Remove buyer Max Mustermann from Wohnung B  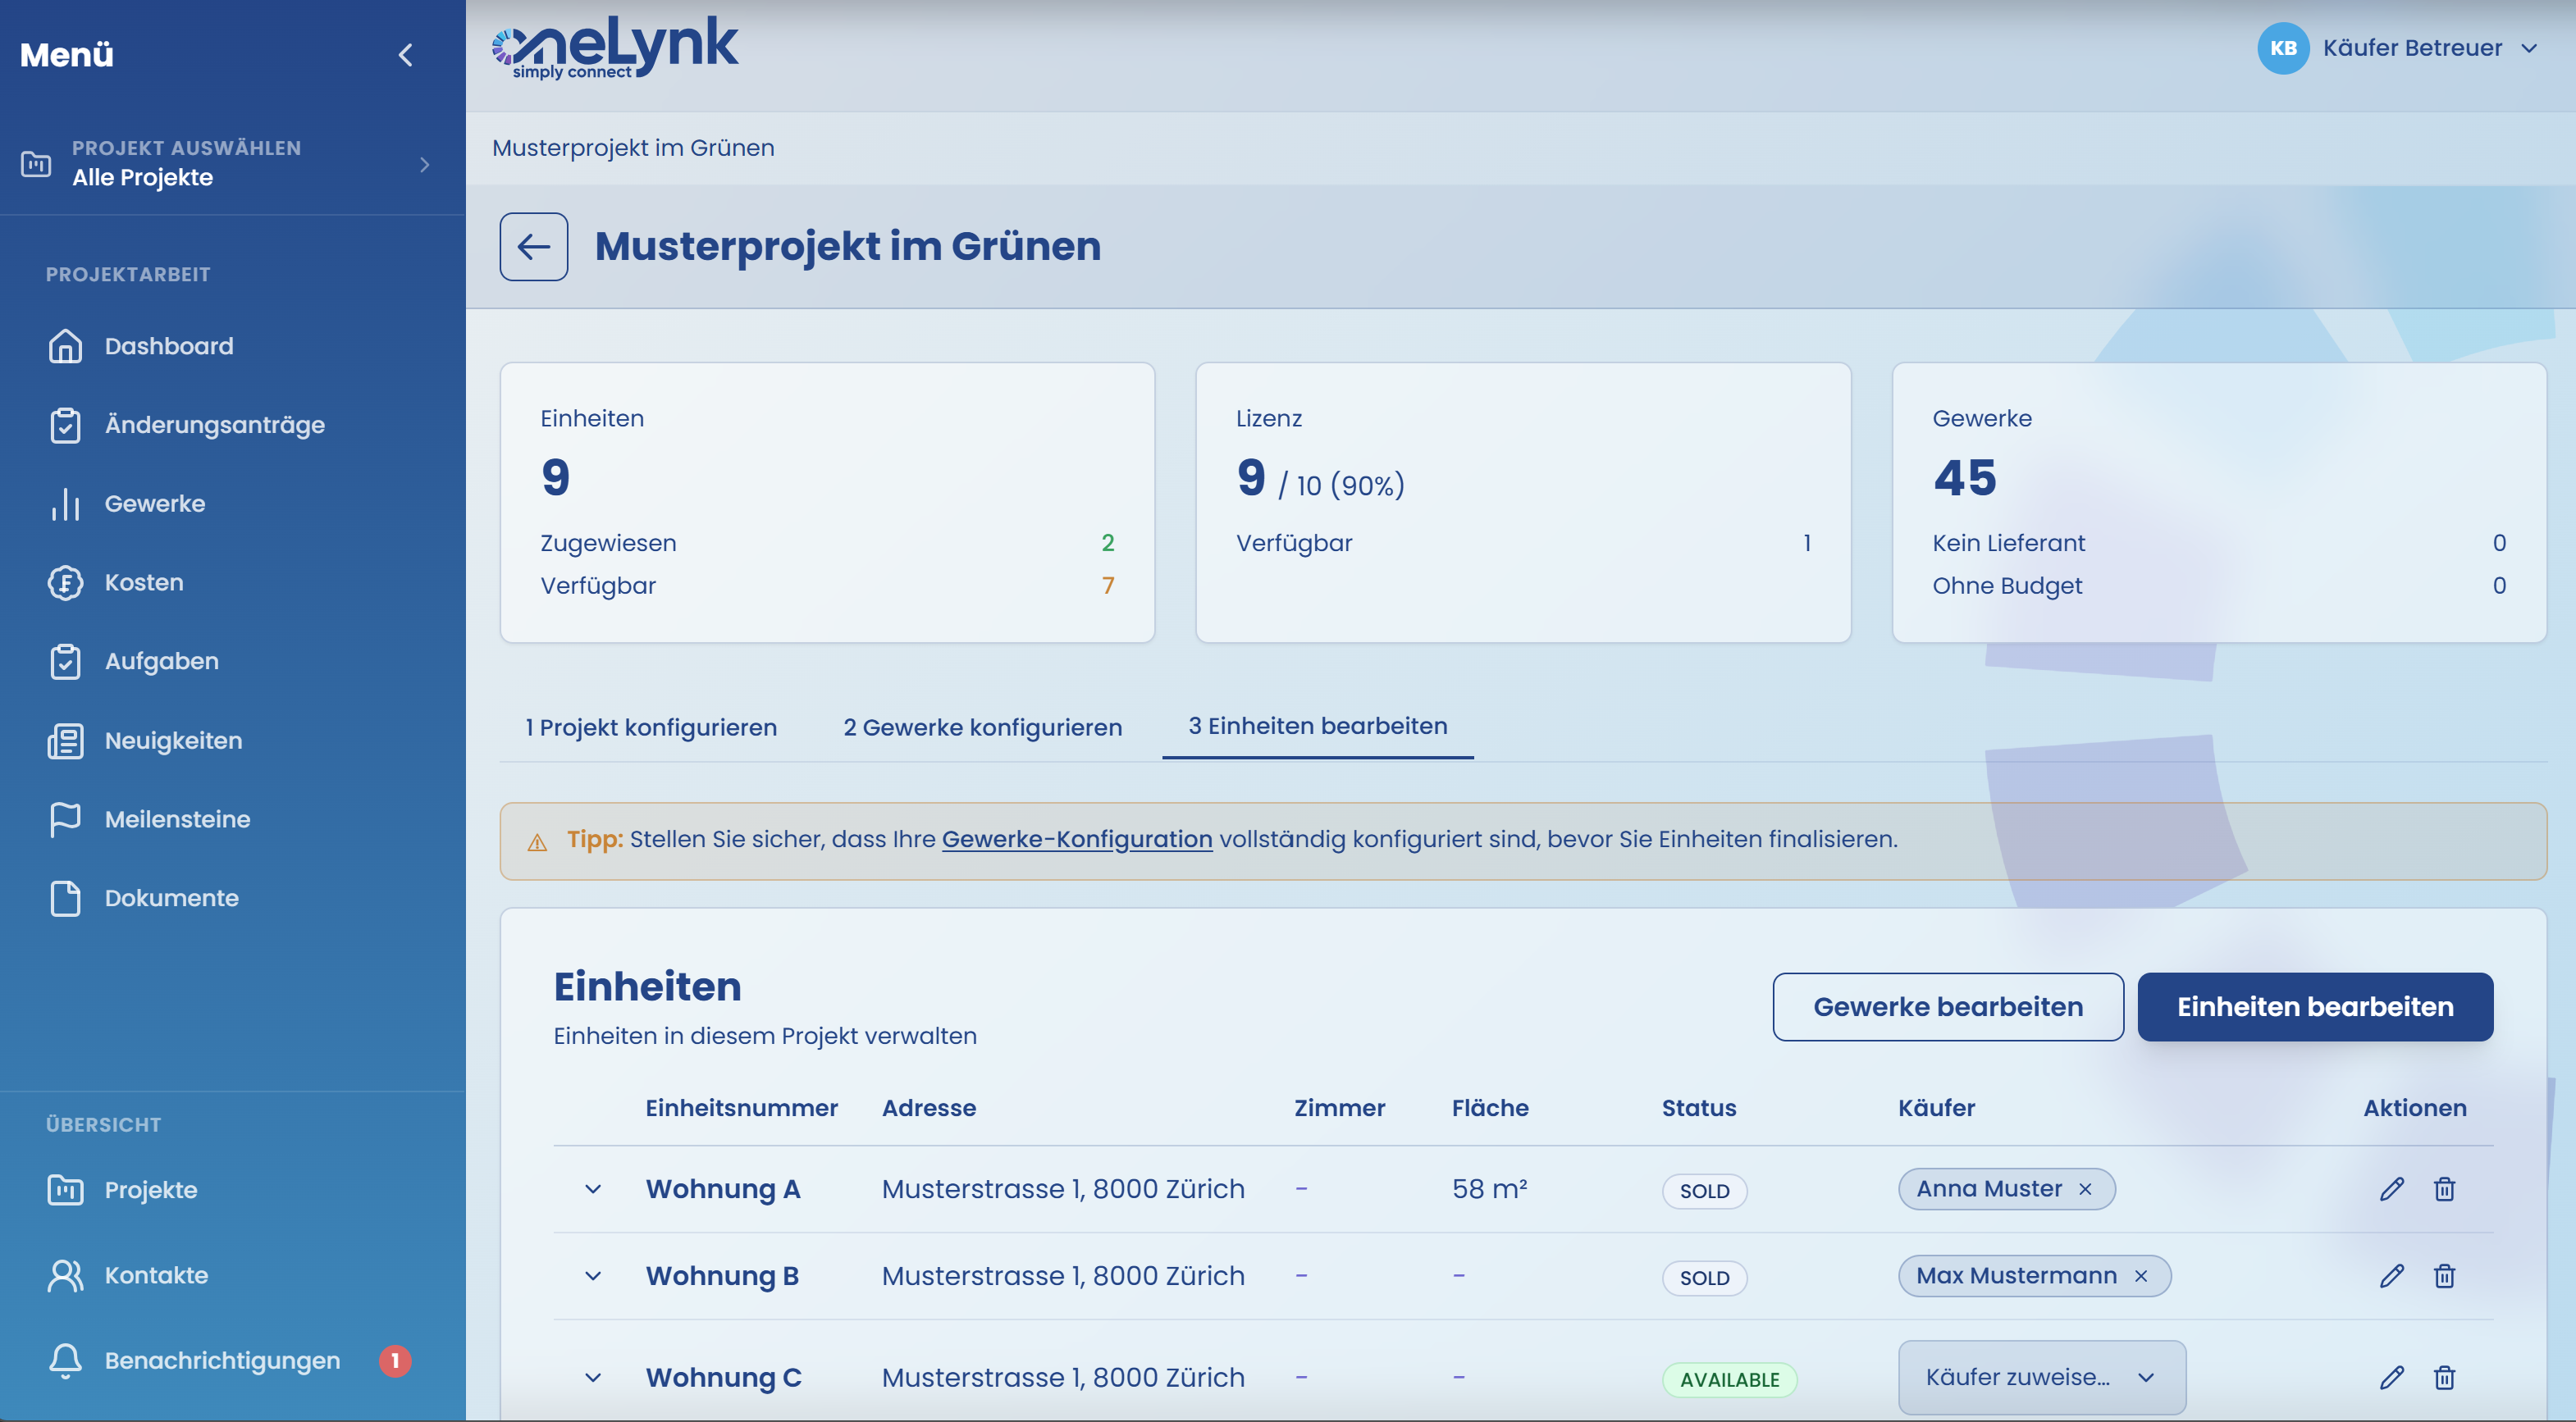[2141, 1276]
